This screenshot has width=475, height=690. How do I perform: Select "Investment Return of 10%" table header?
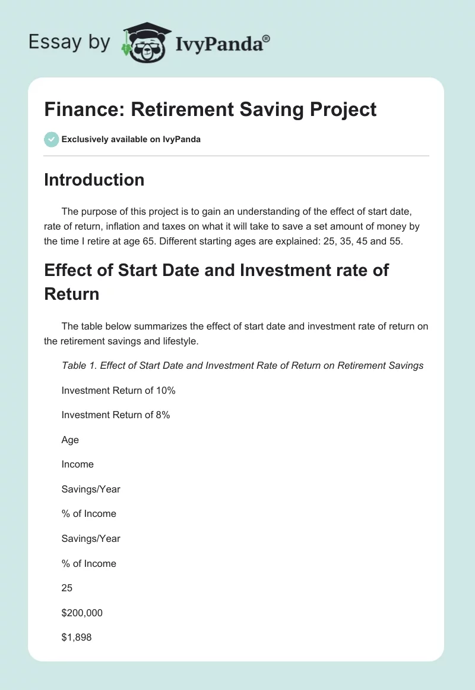pos(118,390)
